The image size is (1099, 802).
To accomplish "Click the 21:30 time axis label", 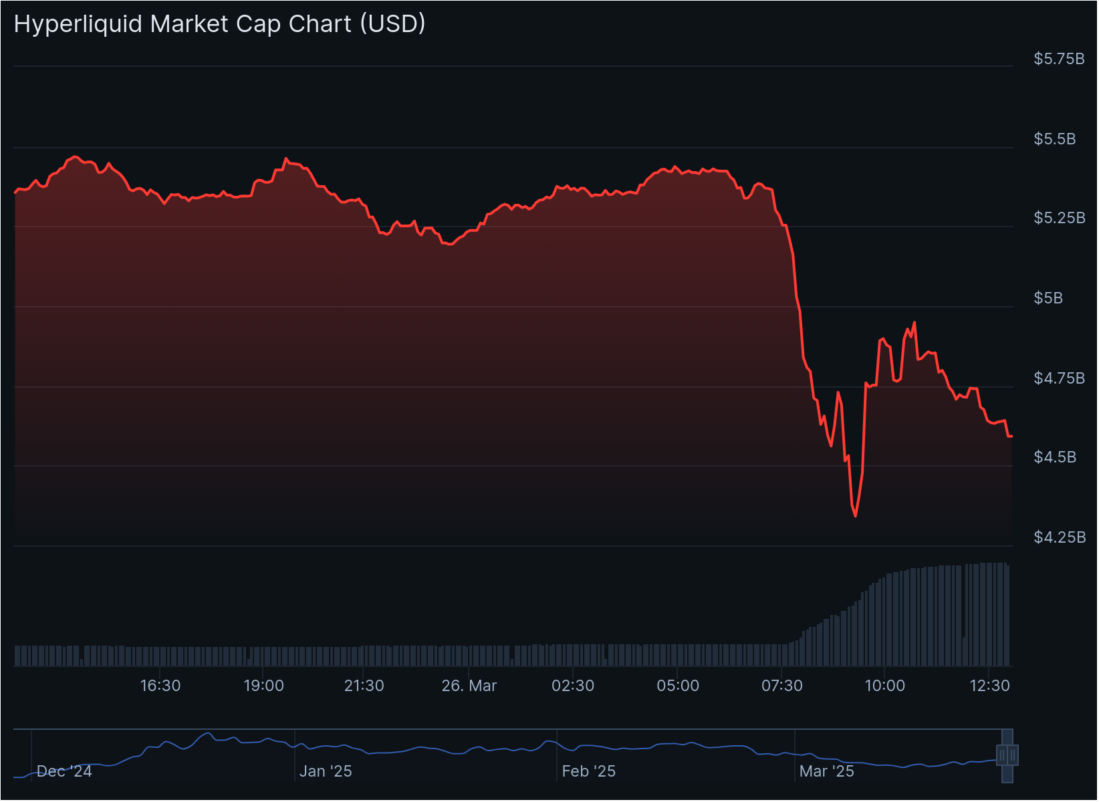I will point(364,686).
